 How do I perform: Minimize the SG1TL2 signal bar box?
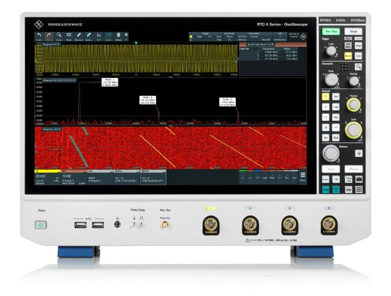click(163, 171)
